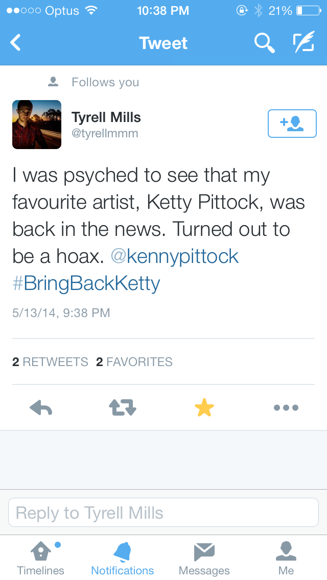Image resolution: width=327 pixels, height=580 pixels.
Task: Go to Messages tab
Action: point(204,558)
